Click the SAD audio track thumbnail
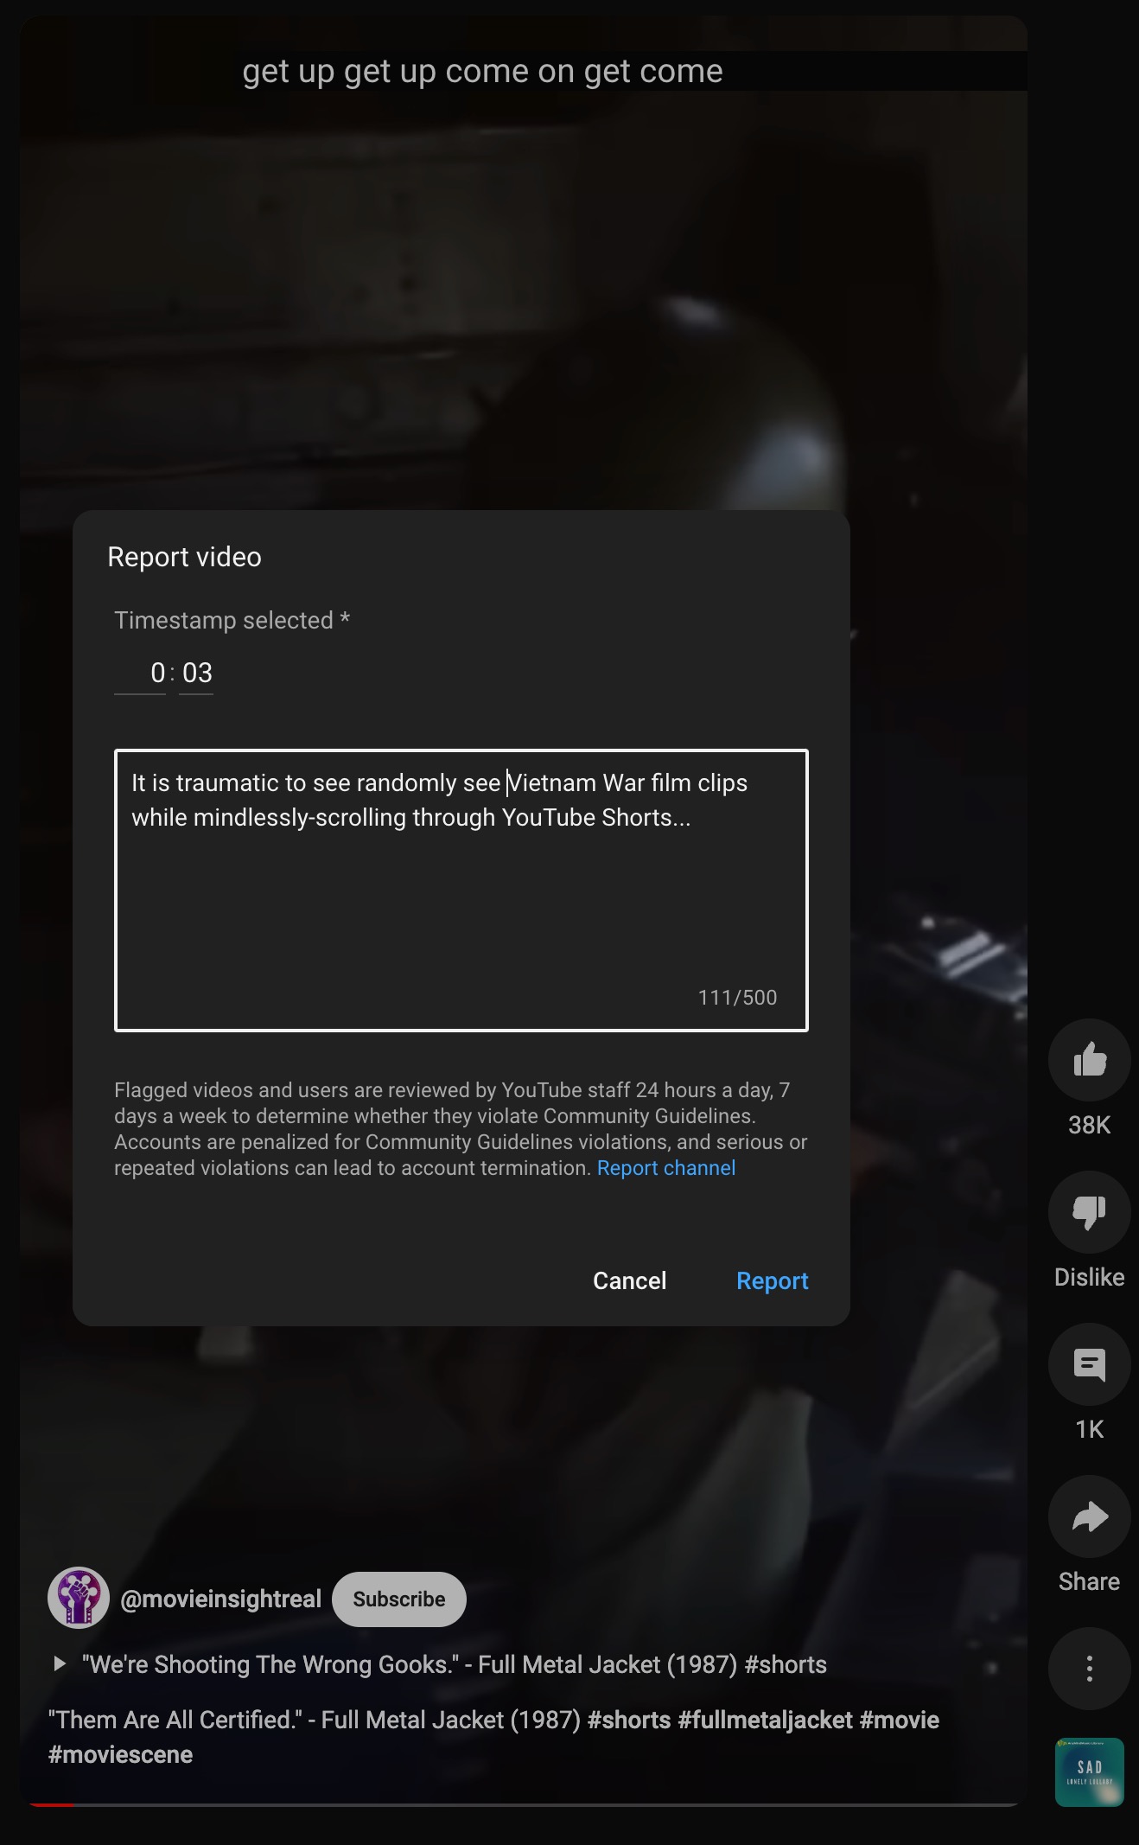This screenshot has height=1845, width=1139. (1089, 1772)
